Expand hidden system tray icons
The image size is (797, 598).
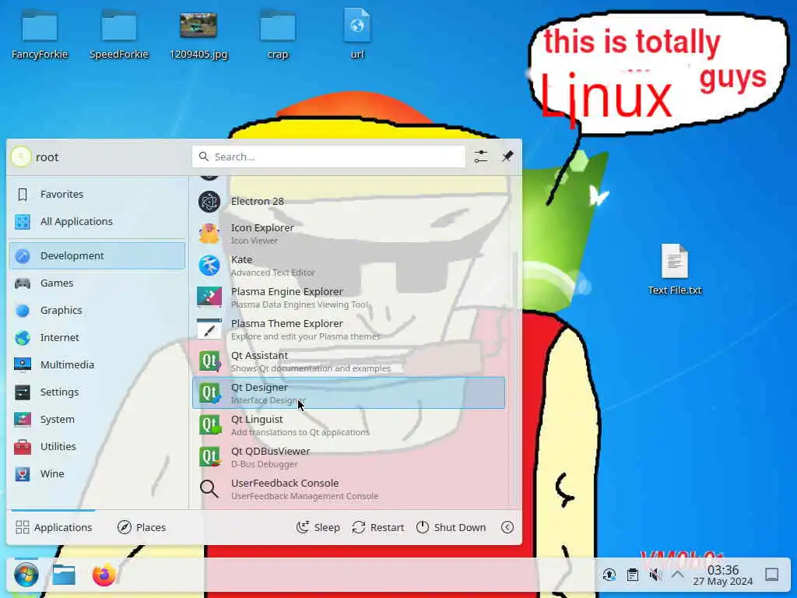(x=678, y=575)
